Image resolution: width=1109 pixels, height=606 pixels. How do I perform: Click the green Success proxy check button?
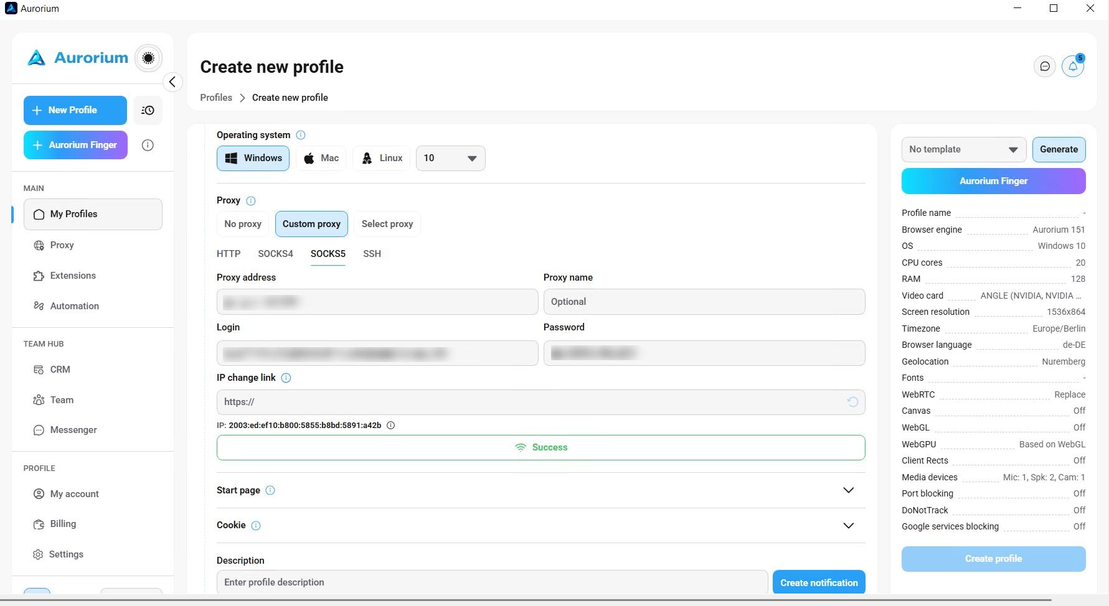coord(540,447)
